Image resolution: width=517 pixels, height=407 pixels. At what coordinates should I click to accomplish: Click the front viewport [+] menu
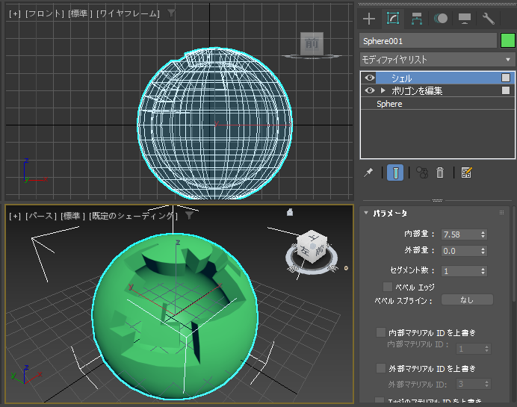coord(15,13)
